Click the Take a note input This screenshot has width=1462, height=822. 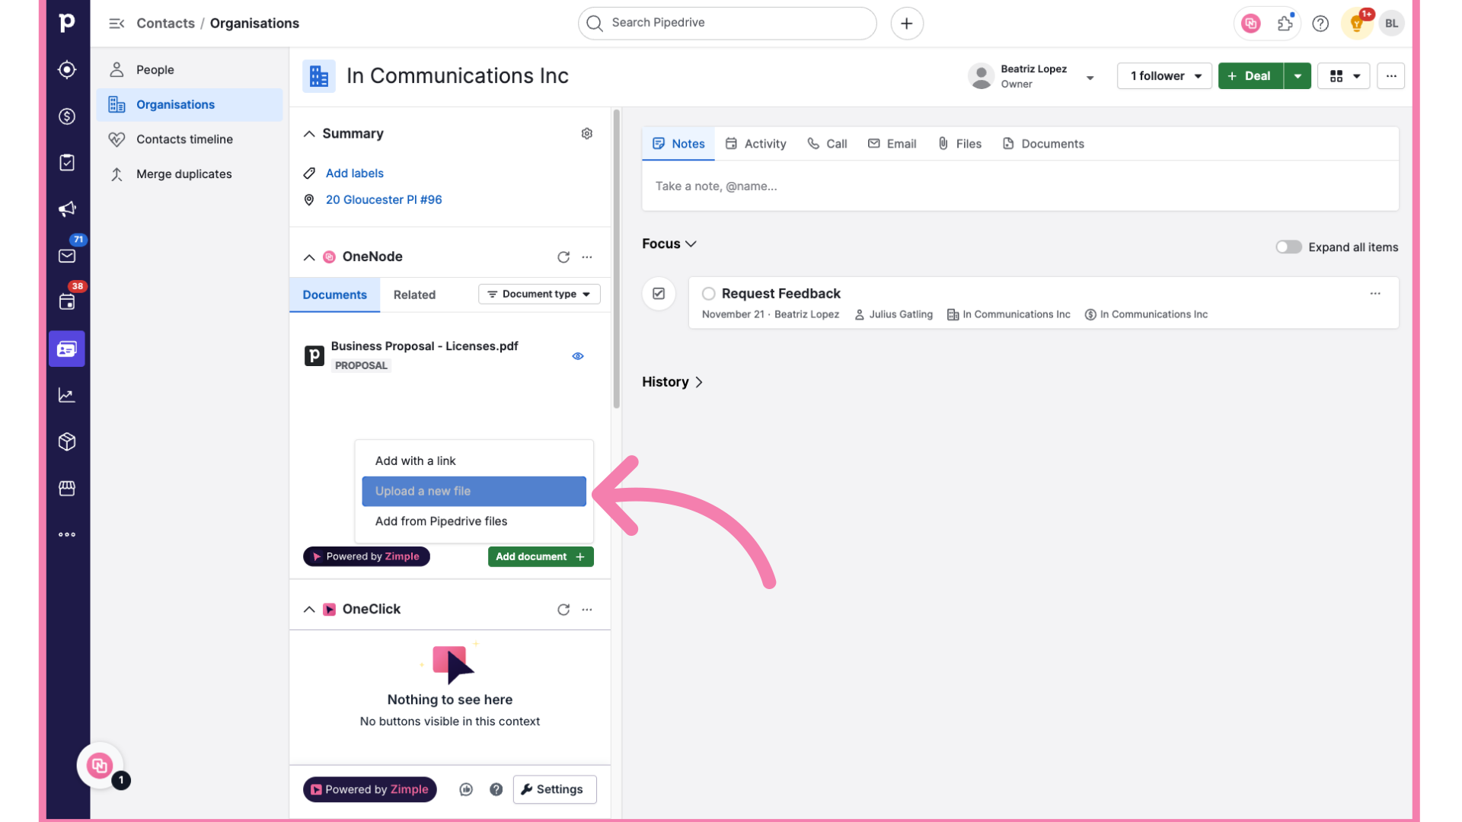point(1020,186)
